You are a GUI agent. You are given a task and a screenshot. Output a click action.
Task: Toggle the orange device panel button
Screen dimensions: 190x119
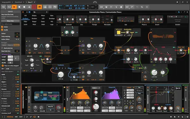[40, 7]
